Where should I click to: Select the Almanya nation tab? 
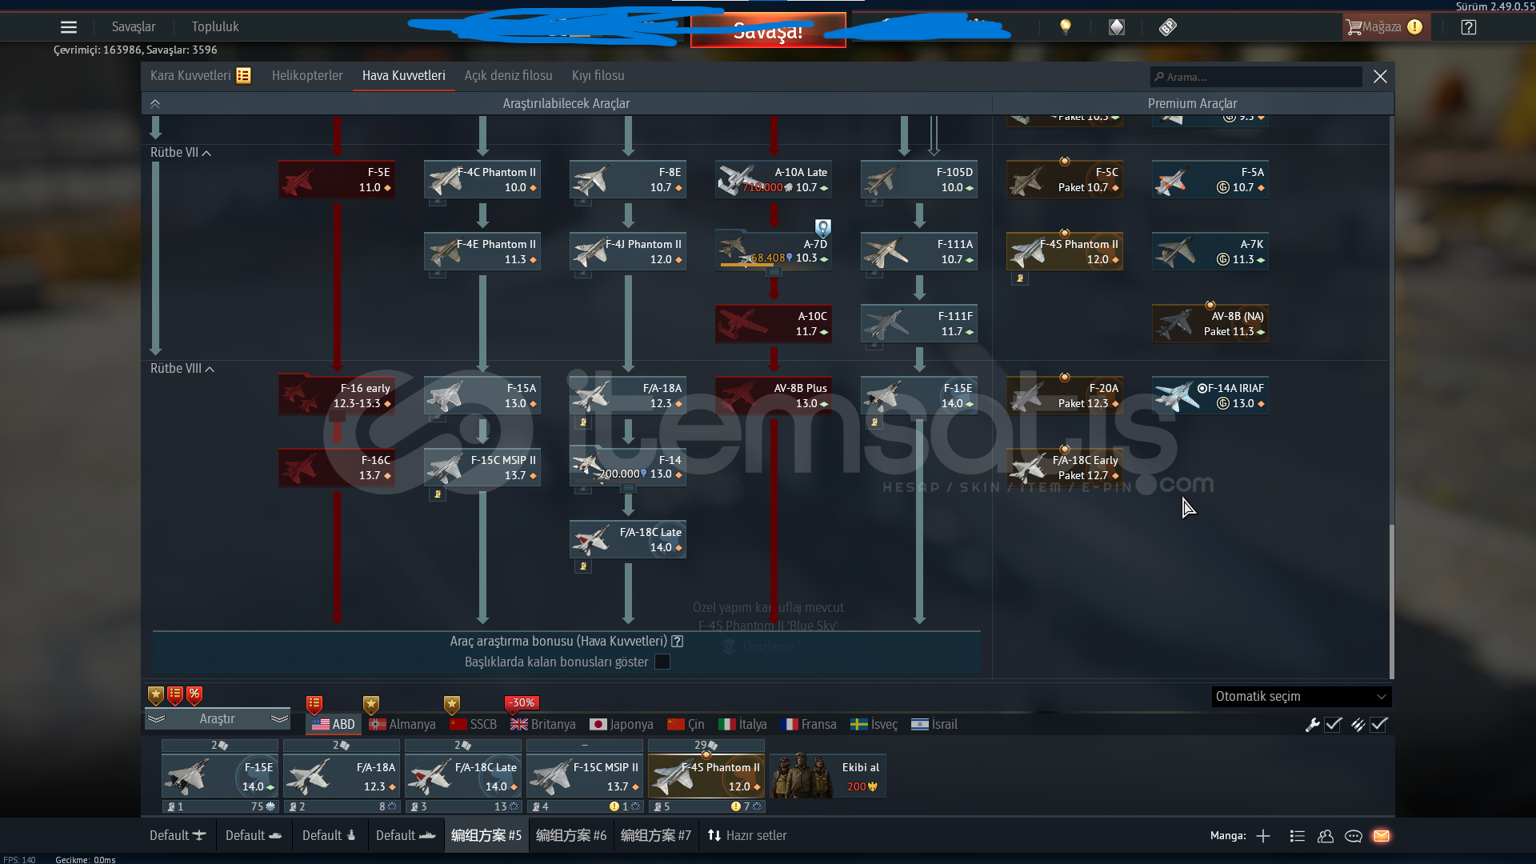tap(403, 725)
